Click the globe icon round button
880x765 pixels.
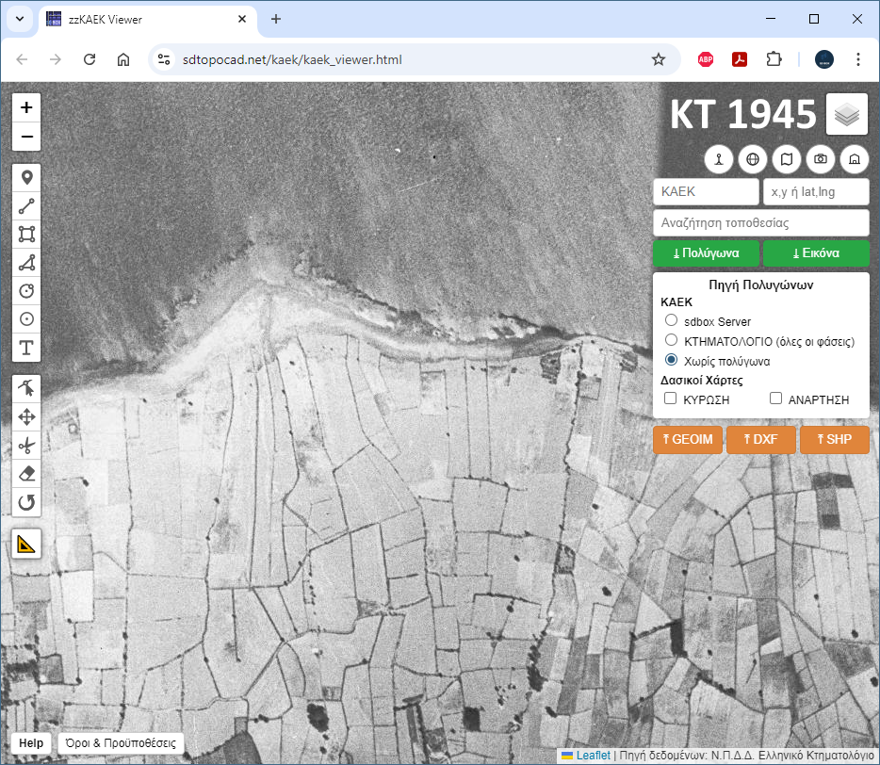(752, 159)
